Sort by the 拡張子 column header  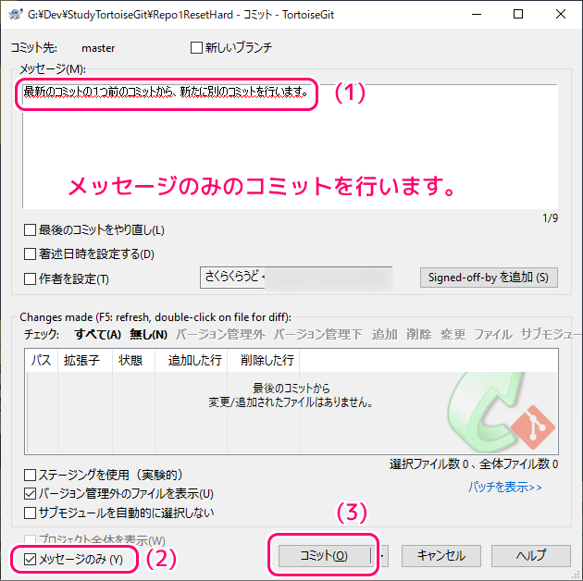[85, 360]
